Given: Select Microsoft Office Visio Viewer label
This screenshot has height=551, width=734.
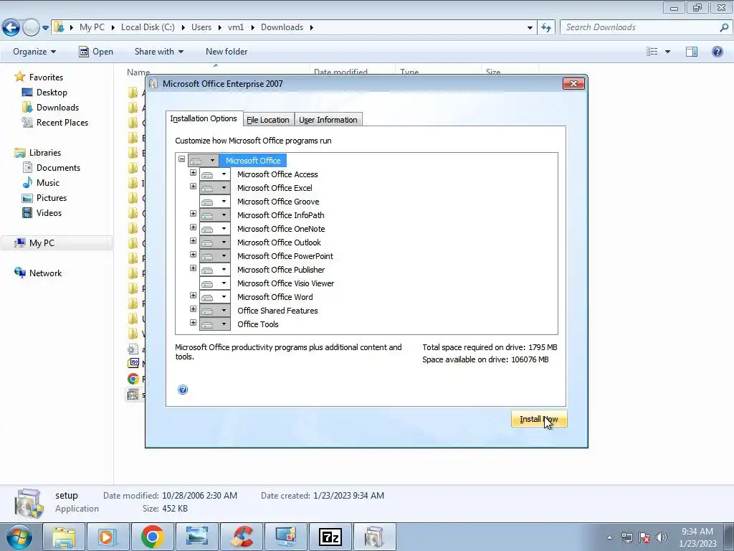Looking at the screenshot, I should coord(285,283).
